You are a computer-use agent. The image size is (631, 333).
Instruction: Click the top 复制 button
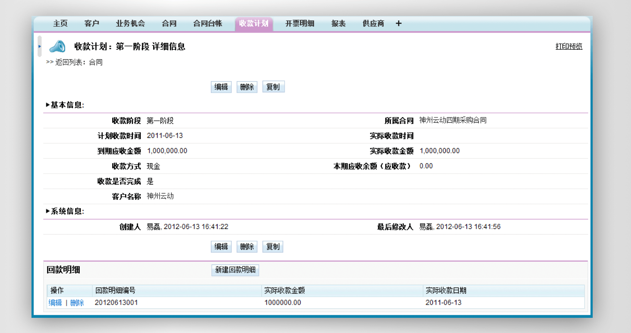click(x=273, y=87)
